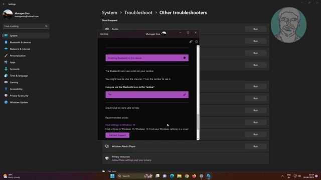Switch to Get Help taskbar icon
Viewport: 321px width, 180px height.
pyautogui.click(x=209, y=176)
